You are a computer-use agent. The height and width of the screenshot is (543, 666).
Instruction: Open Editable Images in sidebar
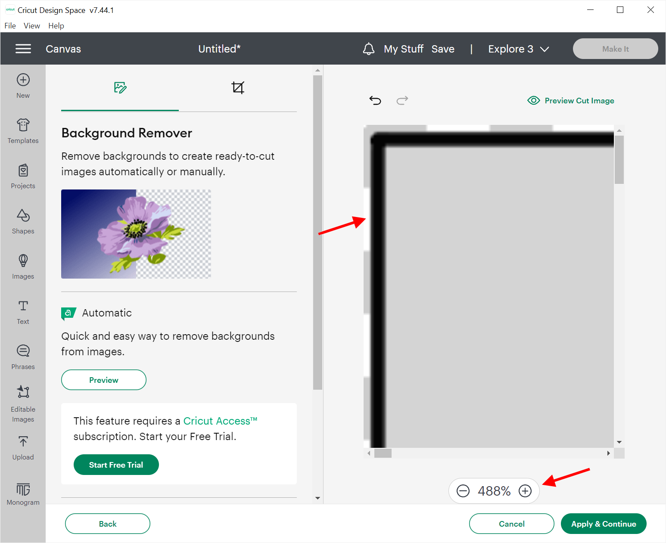[x=23, y=403]
